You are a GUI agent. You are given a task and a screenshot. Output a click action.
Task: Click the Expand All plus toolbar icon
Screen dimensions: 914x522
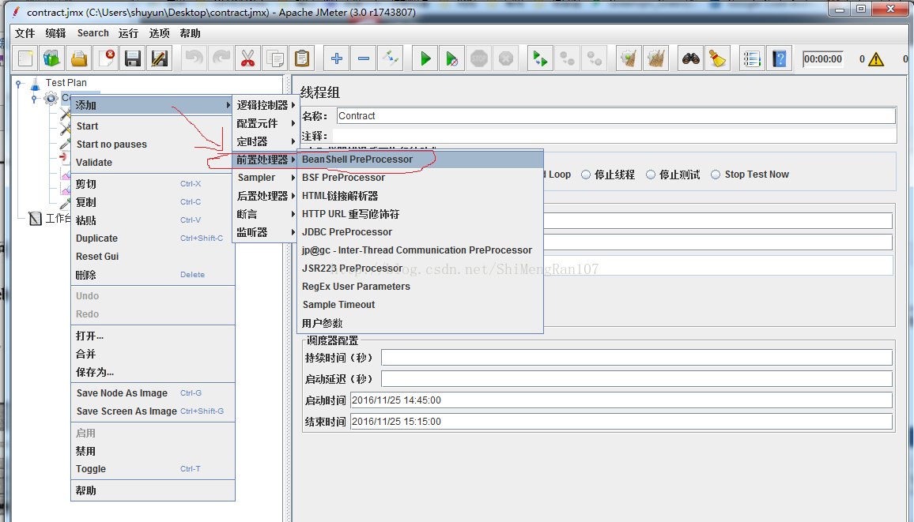(x=336, y=58)
